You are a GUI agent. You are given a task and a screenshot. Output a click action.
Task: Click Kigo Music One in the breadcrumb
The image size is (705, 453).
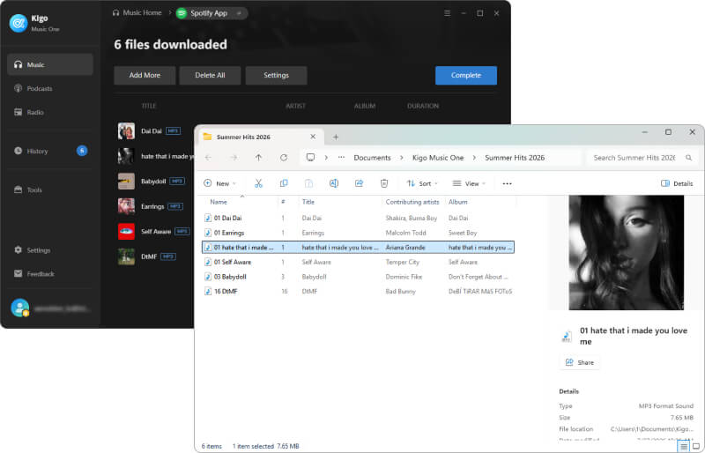click(x=438, y=158)
